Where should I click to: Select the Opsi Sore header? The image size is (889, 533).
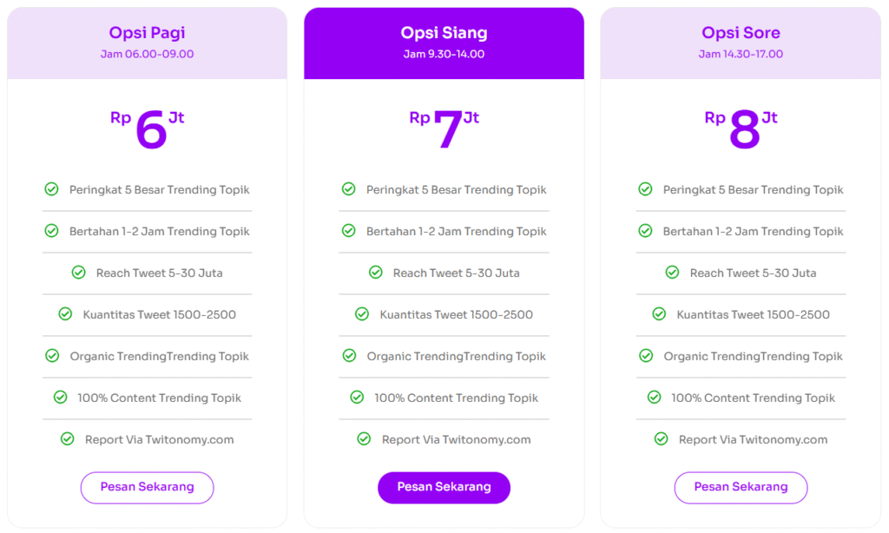pyautogui.click(x=741, y=43)
